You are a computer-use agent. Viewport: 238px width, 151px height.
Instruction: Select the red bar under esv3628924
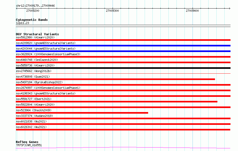tap(123, 57)
